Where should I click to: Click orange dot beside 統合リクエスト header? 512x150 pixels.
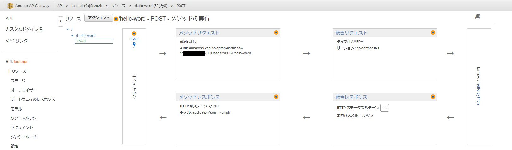433,33
